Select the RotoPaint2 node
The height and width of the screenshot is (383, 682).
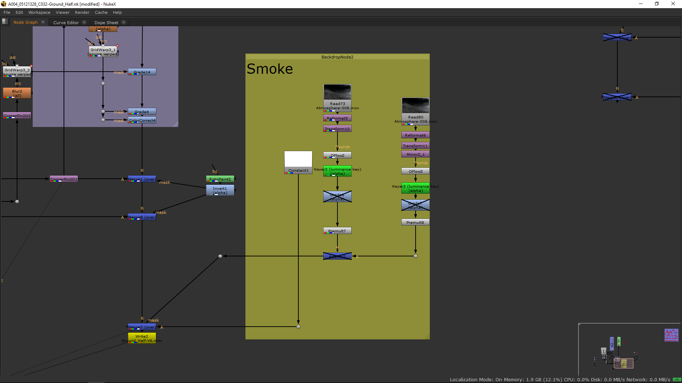[x=220, y=179]
